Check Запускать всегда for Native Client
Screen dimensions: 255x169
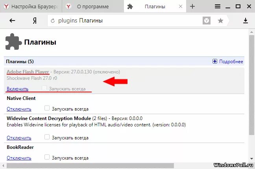coord(47,108)
